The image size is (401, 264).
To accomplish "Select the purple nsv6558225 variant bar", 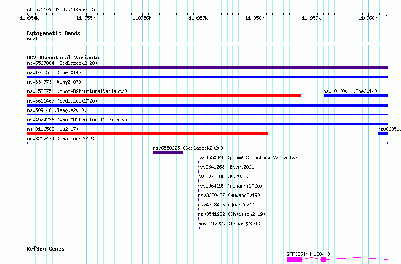I will click(168, 152).
